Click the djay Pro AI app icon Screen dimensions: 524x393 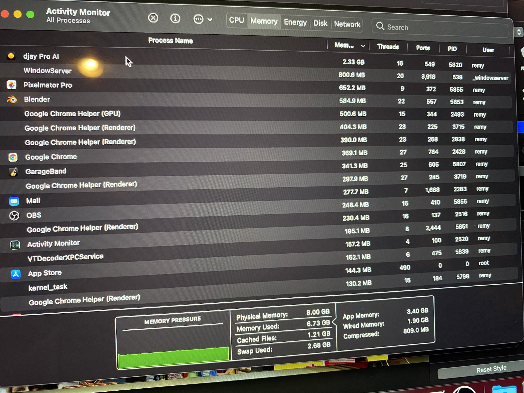point(11,56)
